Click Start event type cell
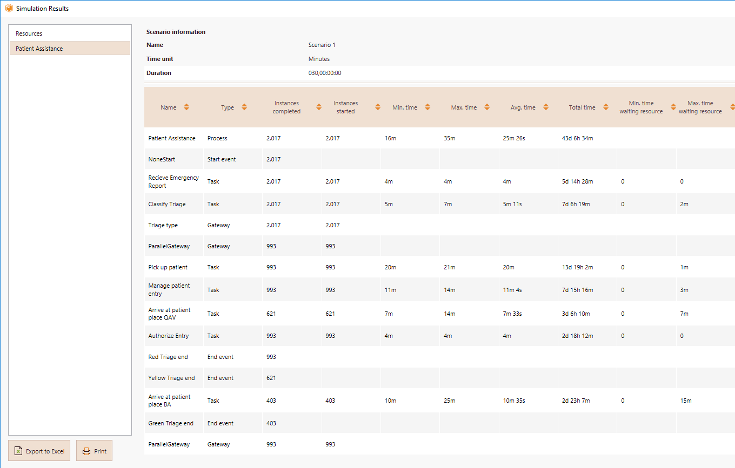This screenshot has height=468, width=735. click(222, 159)
